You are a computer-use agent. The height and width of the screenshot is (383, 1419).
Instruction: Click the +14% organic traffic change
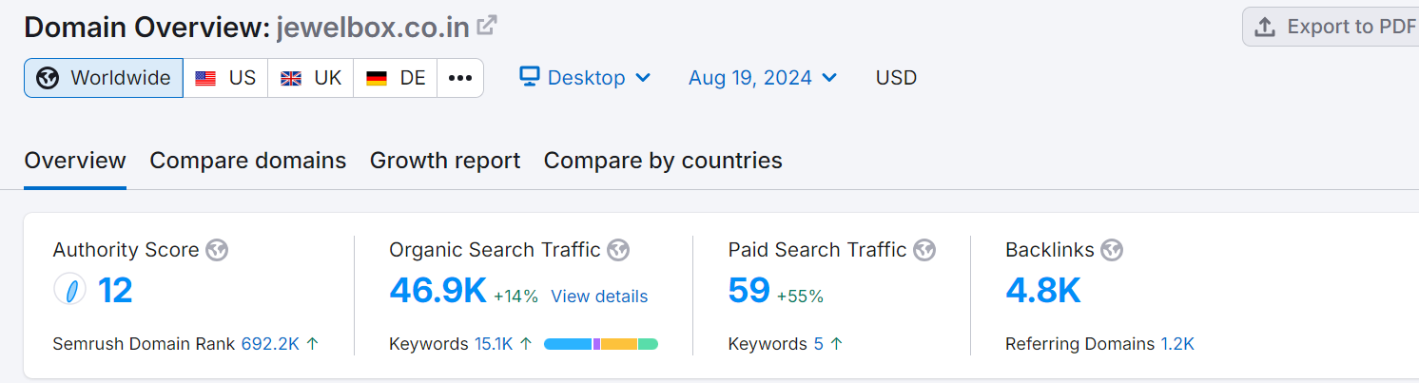(515, 297)
